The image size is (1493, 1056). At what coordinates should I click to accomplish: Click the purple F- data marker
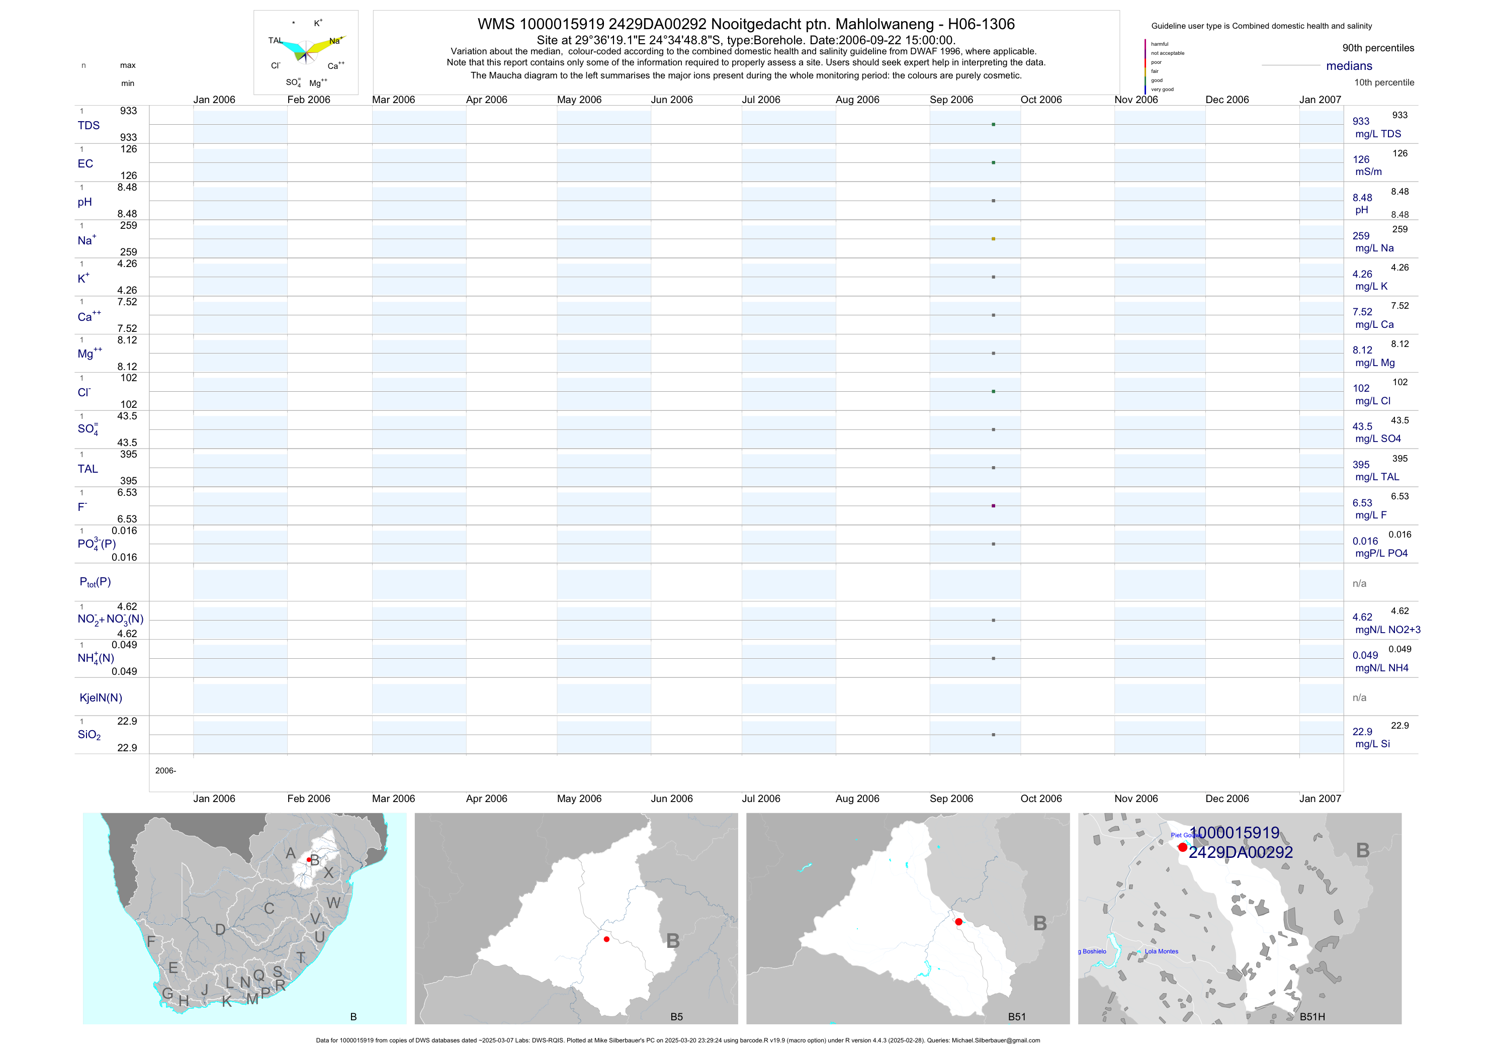pos(993,506)
